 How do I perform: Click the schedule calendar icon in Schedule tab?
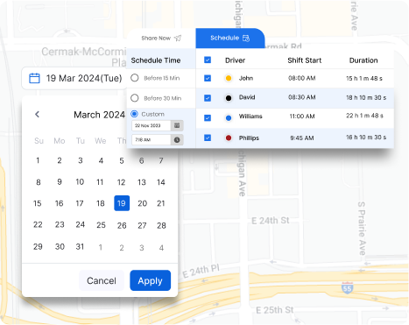pos(246,39)
